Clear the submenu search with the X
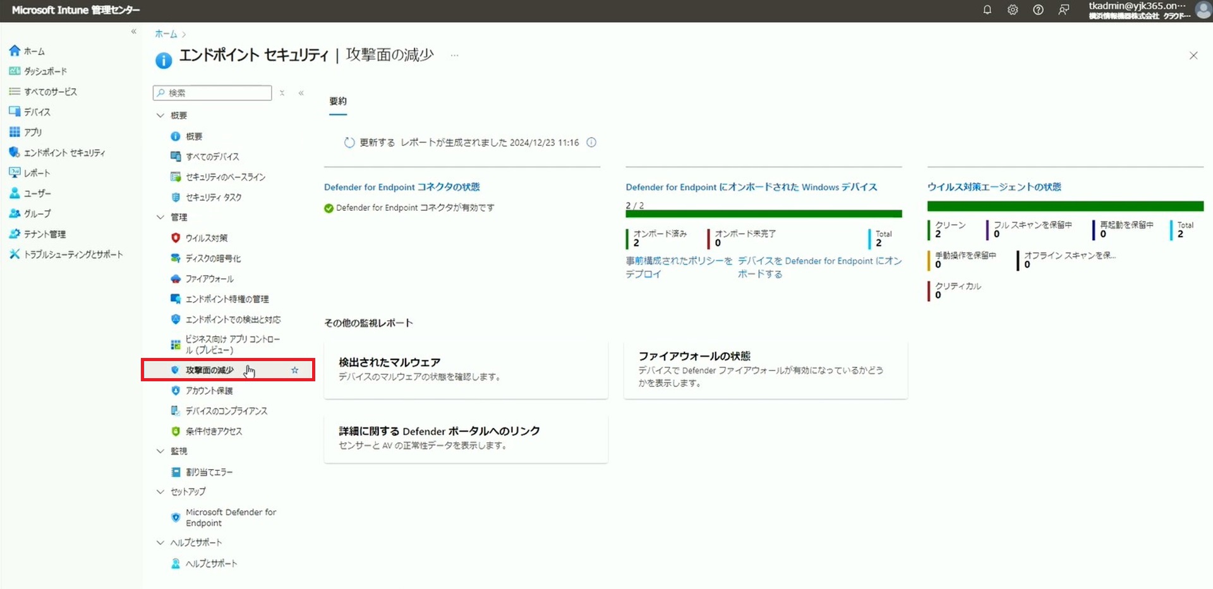 pyautogui.click(x=282, y=93)
